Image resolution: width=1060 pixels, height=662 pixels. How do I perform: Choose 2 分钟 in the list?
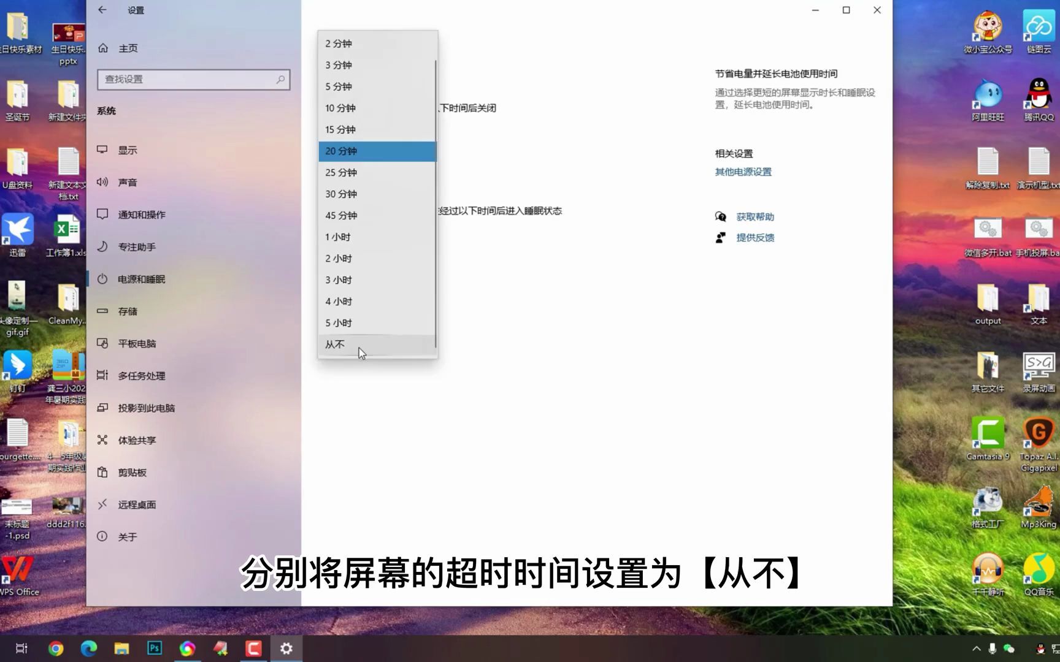point(377,44)
